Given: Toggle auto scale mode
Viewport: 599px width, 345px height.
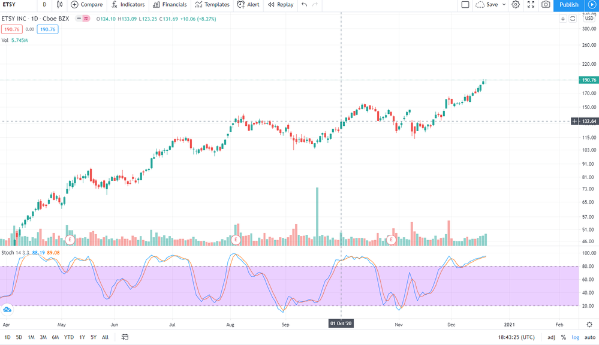Looking at the screenshot, I should 590,337.
